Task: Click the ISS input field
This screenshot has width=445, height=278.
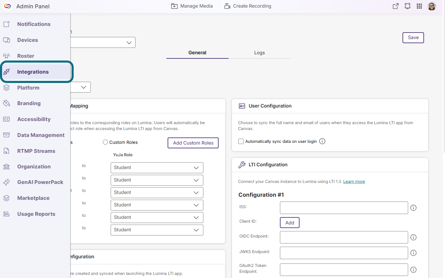Action: [x=344, y=208]
